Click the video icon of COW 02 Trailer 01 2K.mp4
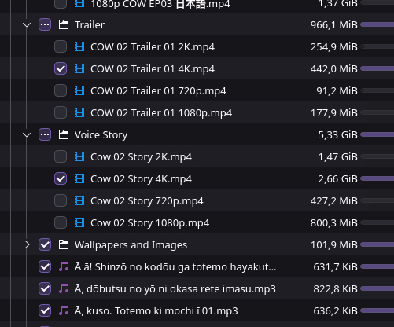The width and height of the screenshot is (394, 327). (x=79, y=46)
